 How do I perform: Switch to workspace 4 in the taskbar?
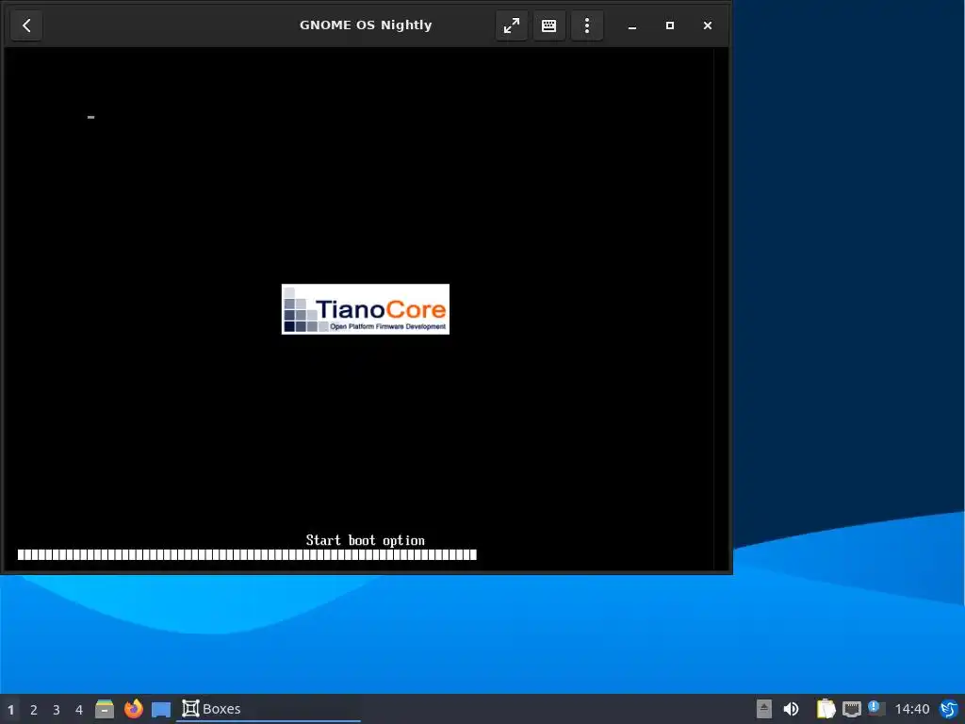coord(79,709)
